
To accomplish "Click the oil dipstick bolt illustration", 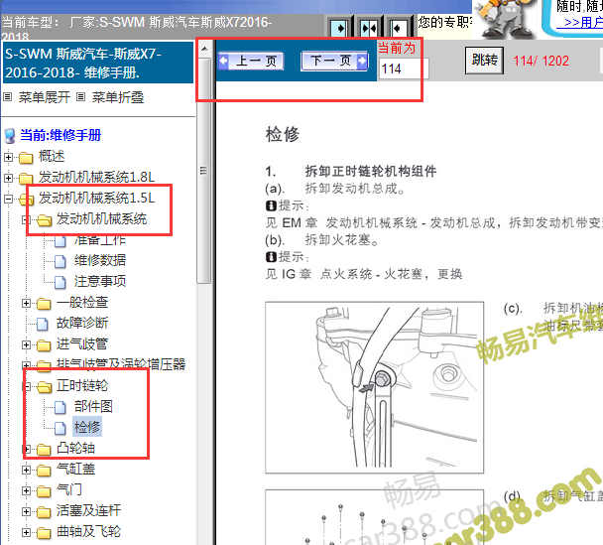I will [x=374, y=387].
